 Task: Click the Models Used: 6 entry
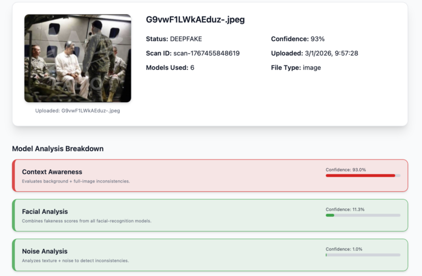point(170,68)
